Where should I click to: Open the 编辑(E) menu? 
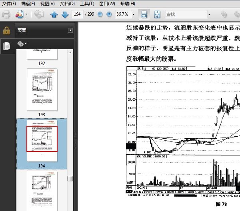(x=28, y=4)
